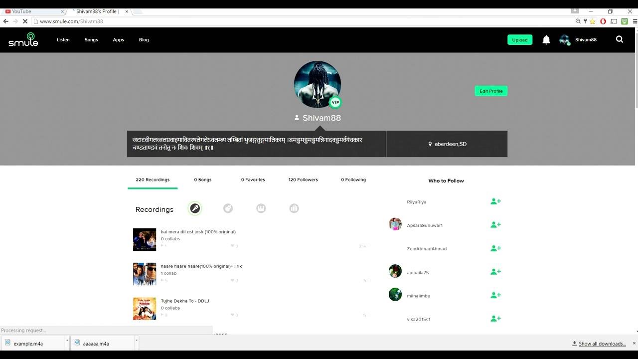Close the downloads bar
This screenshot has height=359, width=638.
pos(634,343)
